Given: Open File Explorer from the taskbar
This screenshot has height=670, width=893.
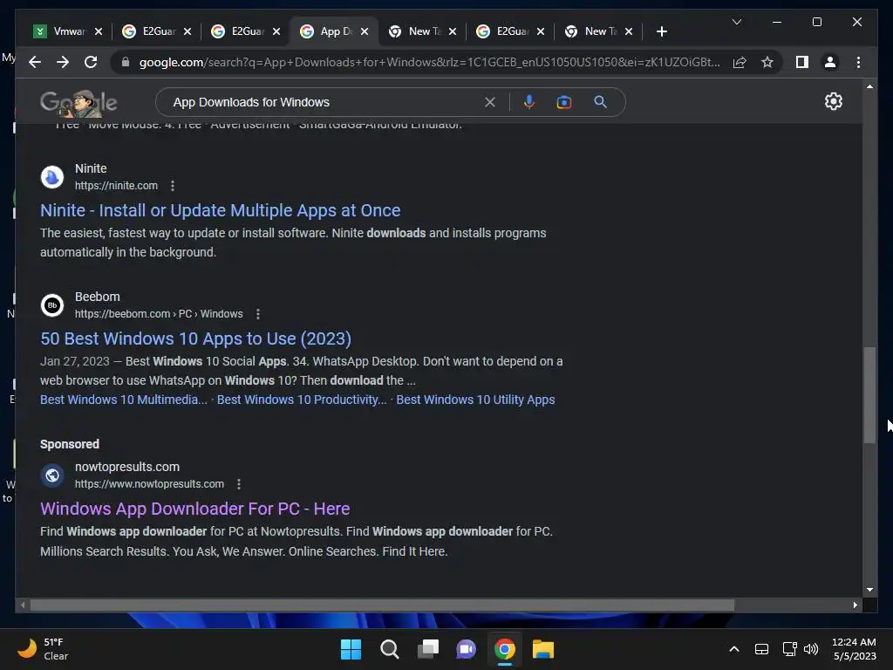Looking at the screenshot, I should (542, 649).
